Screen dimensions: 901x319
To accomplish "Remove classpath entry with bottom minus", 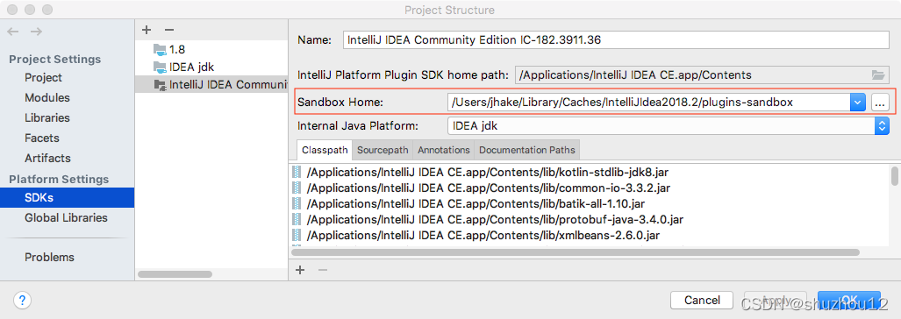I will (322, 270).
